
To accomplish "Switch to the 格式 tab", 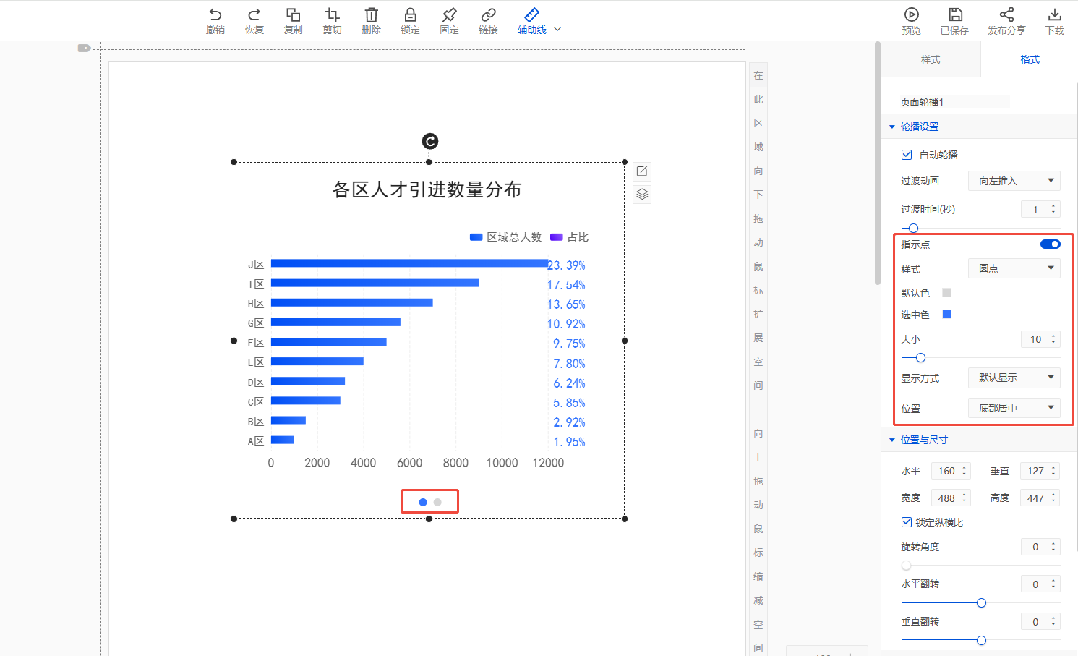I will pyautogui.click(x=1030, y=59).
